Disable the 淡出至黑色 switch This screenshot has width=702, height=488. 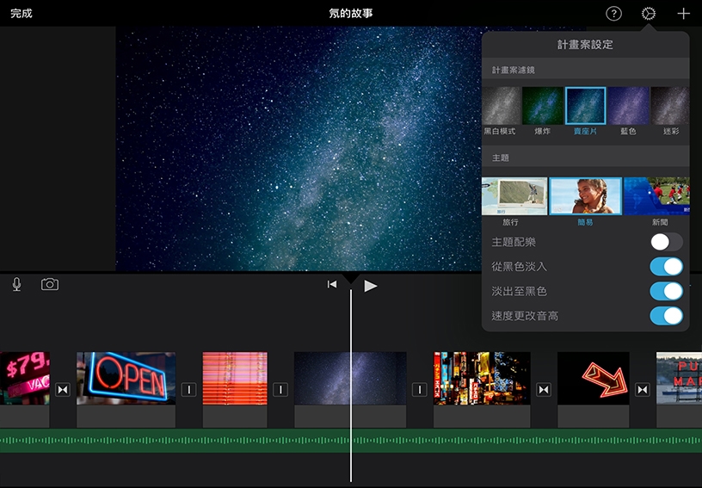(667, 292)
